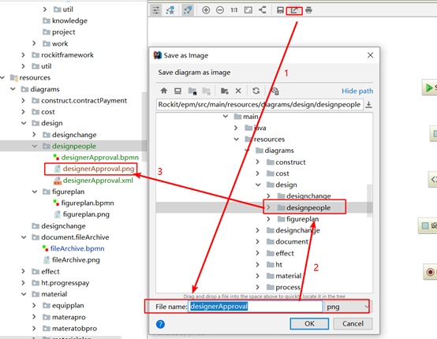This screenshot has height=339, width=437.
Task: Click the Hide path link
Action: click(357, 91)
